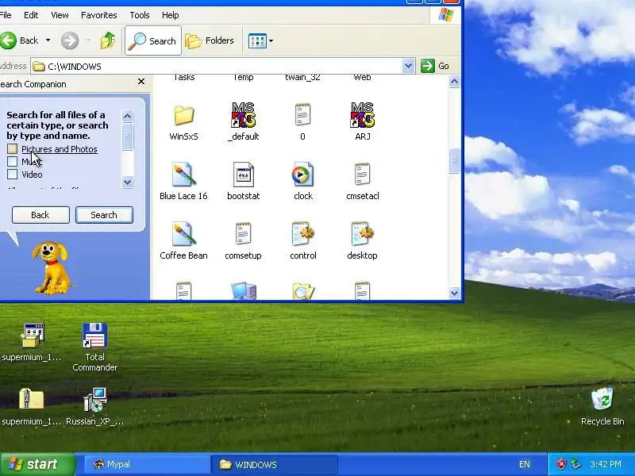Close the Search Companion pane
This screenshot has height=476, width=635.
141,82
